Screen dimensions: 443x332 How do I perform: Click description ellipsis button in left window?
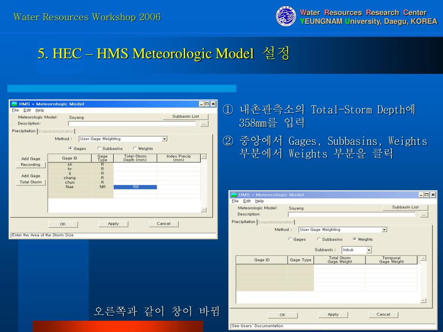point(204,124)
